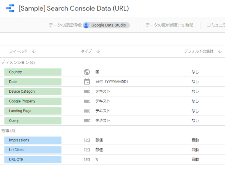
Task: Click the Data Studio logo icon
Action: (x=10, y=8)
